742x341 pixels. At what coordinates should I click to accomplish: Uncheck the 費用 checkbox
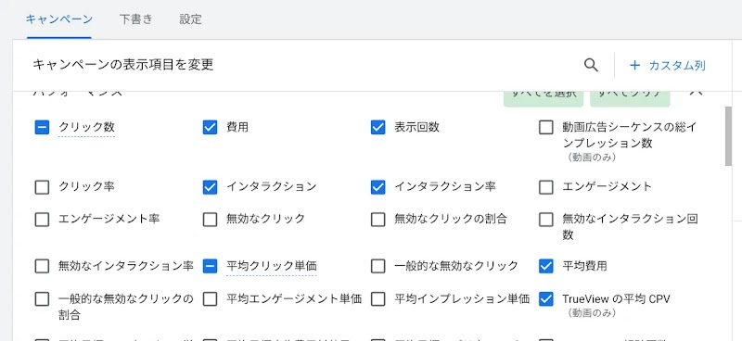click(x=211, y=127)
